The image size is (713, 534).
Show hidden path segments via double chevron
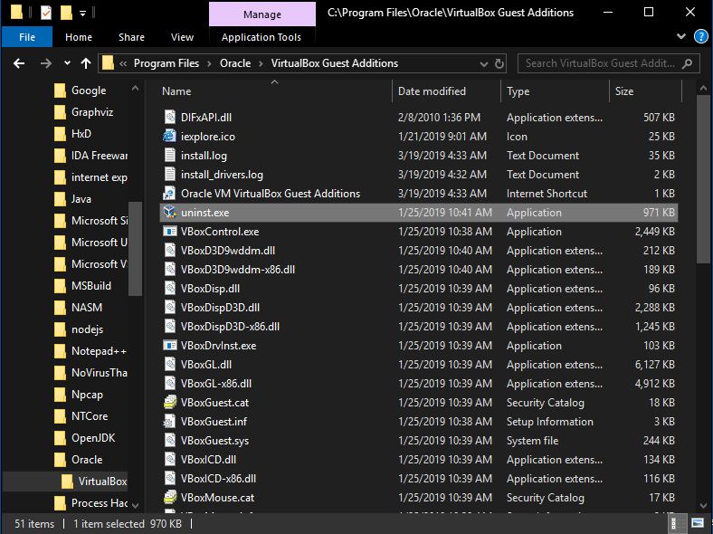123,63
